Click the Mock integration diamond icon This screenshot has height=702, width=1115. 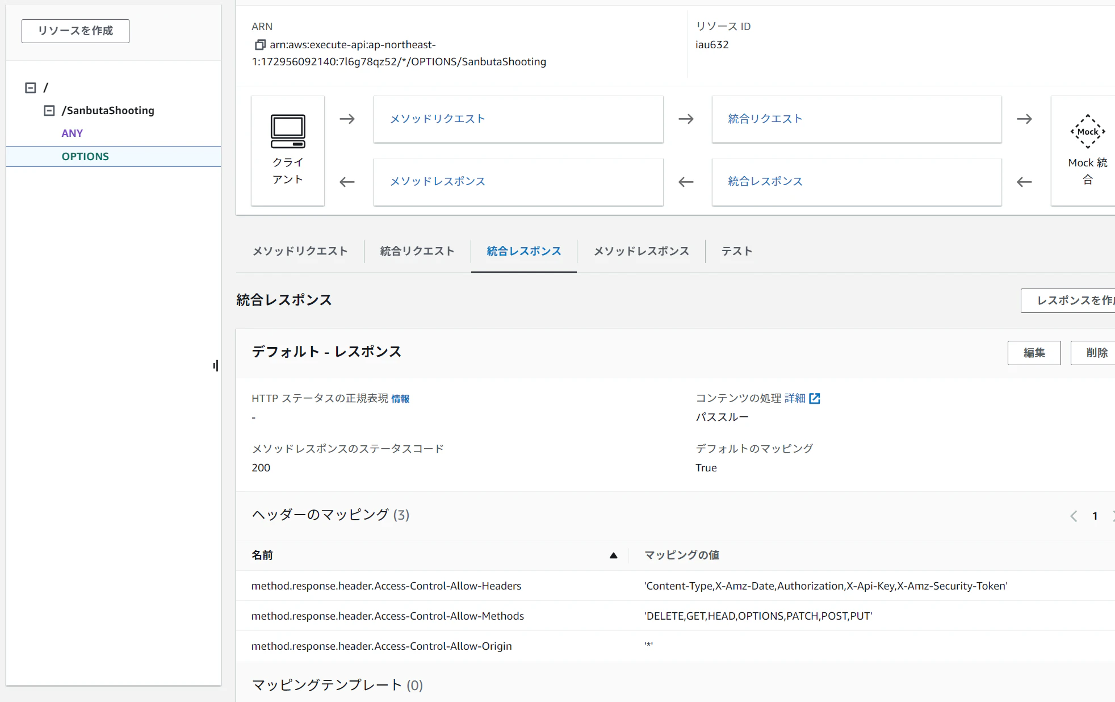coord(1088,132)
